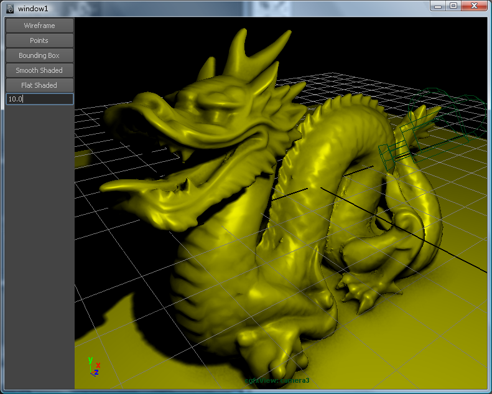Switch the view to Wireframe mode

(40, 26)
